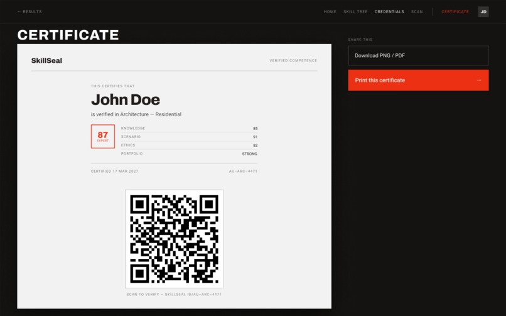Open the Home nav item
This screenshot has height=316, width=506.
(x=330, y=11)
